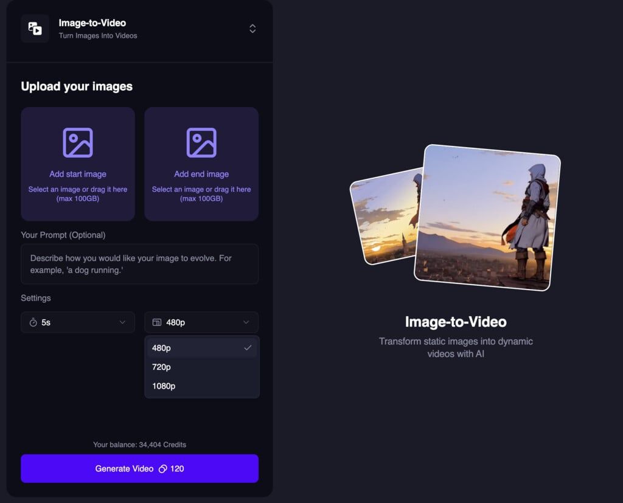Click the chevron arrow in the 5s dropdown
623x503 pixels.
(122, 322)
